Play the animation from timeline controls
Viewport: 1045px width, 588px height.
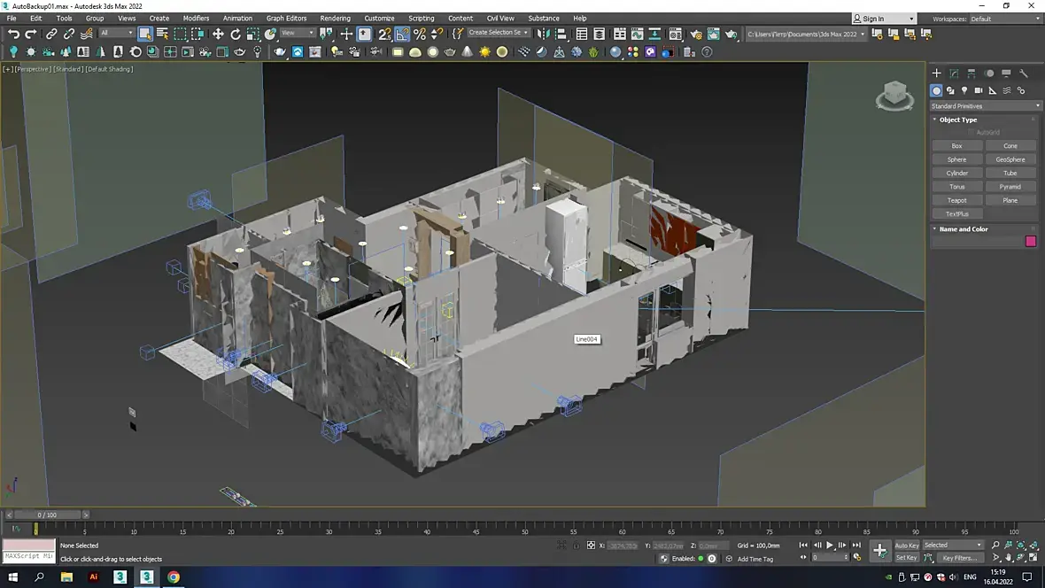(x=830, y=545)
